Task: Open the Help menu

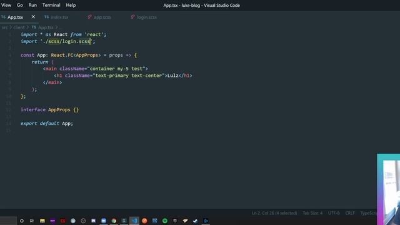Action: coord(71,5)
